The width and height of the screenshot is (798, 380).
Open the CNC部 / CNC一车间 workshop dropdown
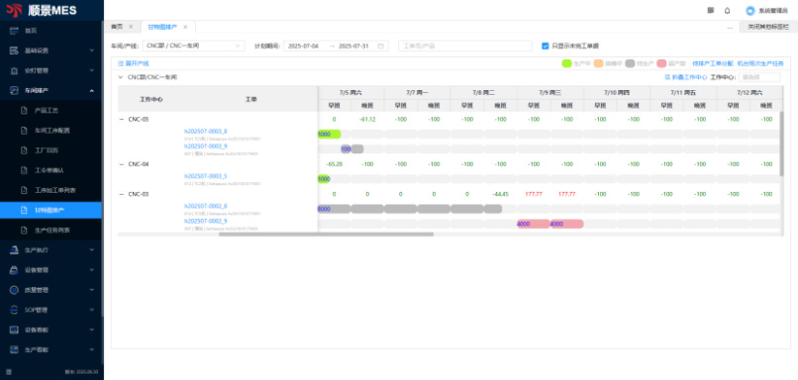coord(193,46)
